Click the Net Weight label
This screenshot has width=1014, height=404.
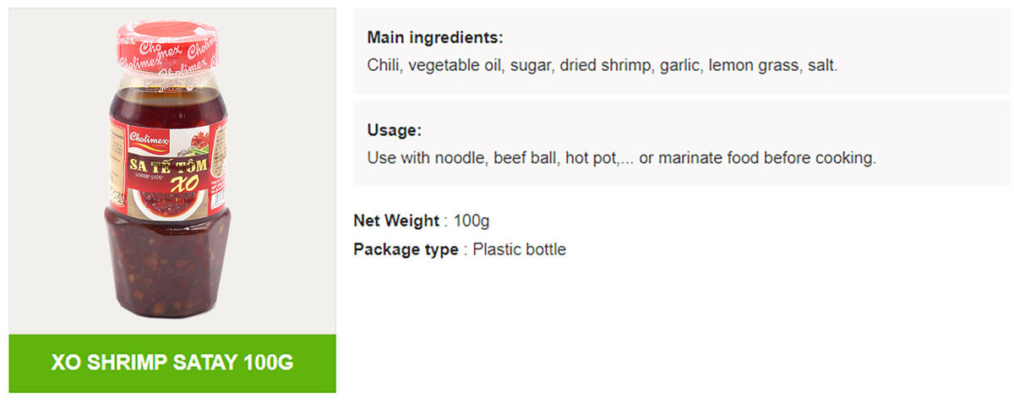(396, 221)
